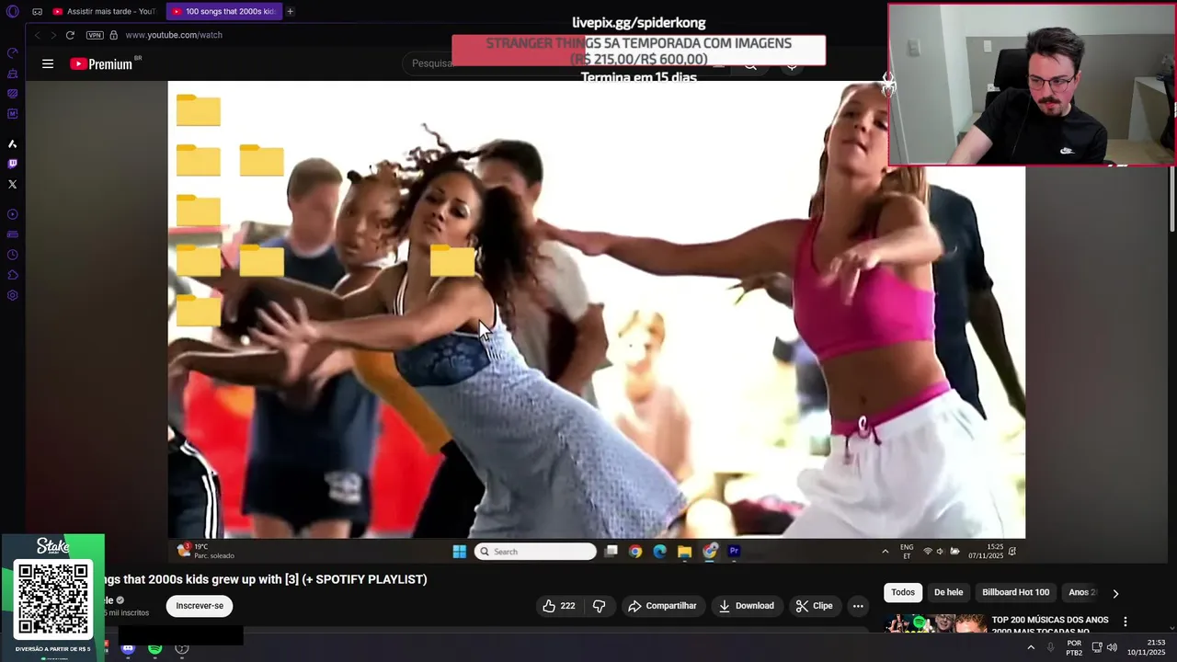The height and width of the screenshot is (662, 1177).
Task: Go to YouTube Premium home logo
Action: [x=102, y=64]
